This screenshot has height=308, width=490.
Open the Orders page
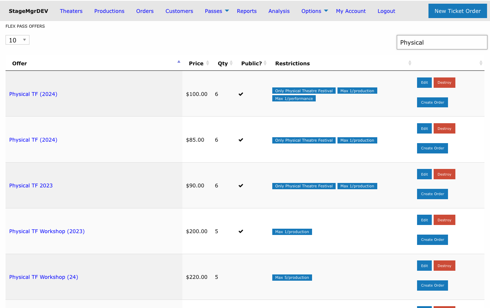[x=145, y=11]
